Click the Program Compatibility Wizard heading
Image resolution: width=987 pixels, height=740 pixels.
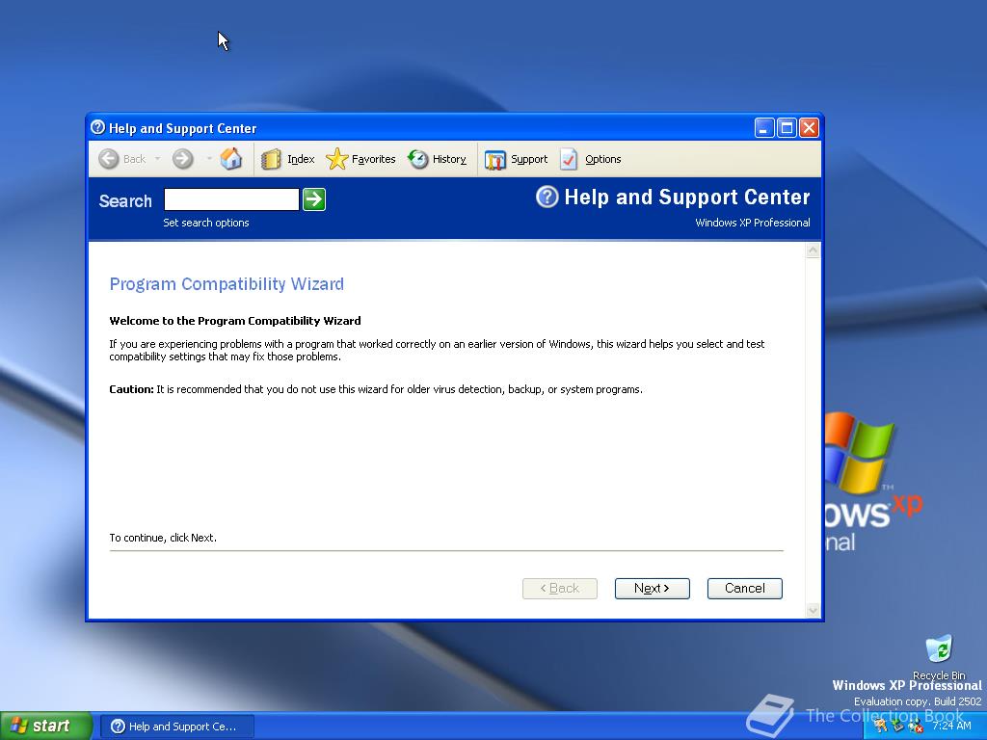tap(227, 284)
